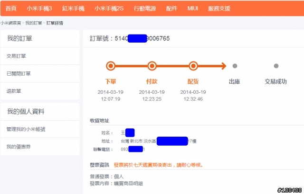Viewport: 304px width, 194px height.
Task: Select 小米手機2S in the navigation bar
Action: pyautogui.click(x=109, y=9)
